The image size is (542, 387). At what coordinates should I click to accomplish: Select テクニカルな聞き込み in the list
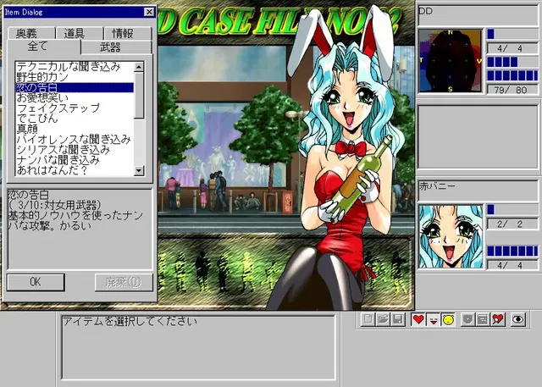(75, 67)
